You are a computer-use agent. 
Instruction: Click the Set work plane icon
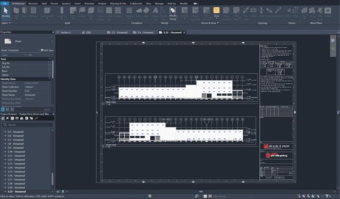(304, 11)
